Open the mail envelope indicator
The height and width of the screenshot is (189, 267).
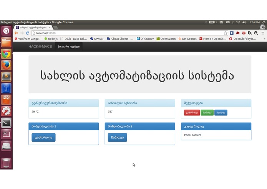(221, 22)
